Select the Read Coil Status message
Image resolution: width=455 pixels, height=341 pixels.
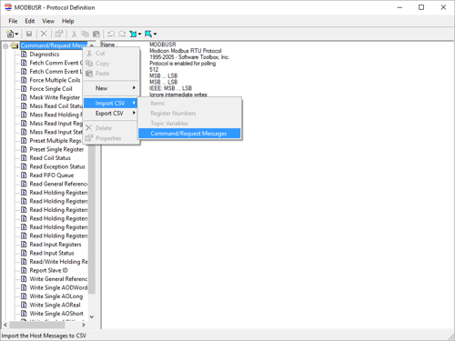(x=50, y=158)
